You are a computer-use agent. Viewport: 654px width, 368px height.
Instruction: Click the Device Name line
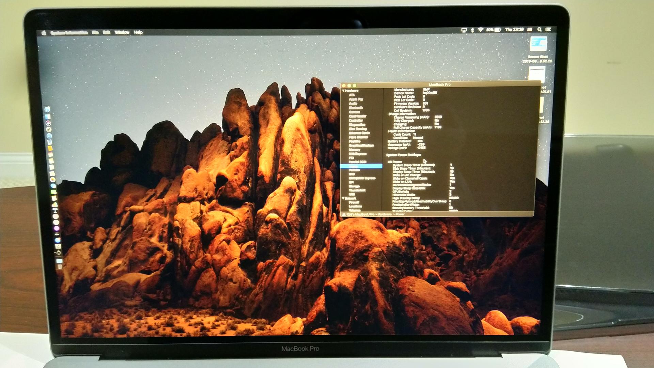pyautogui.click(x=416, y=93)
